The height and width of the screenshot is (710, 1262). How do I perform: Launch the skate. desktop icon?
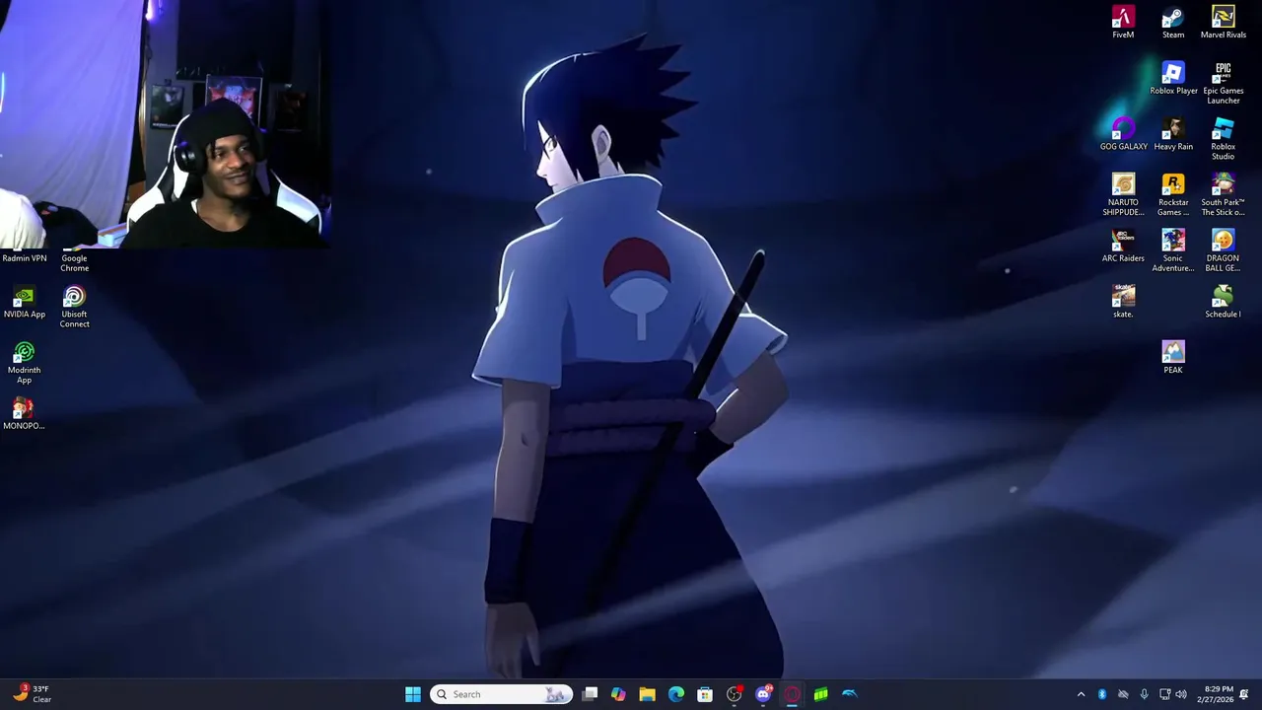tap(1123, 303)
